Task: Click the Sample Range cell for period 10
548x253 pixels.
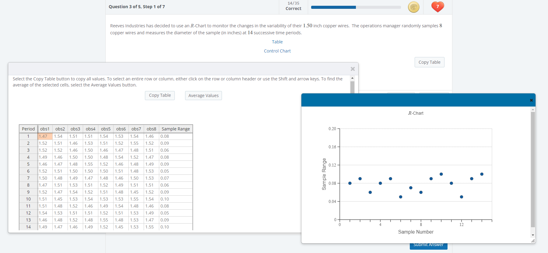Action: [176, 199]
